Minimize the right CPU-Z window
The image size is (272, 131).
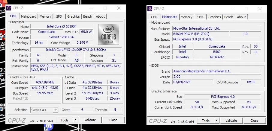[233, 9]
